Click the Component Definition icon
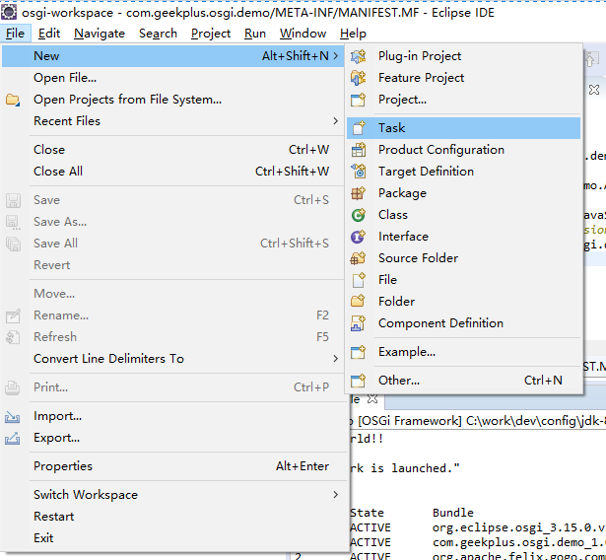This screenshot has height=560, width=606. (359, 323)
